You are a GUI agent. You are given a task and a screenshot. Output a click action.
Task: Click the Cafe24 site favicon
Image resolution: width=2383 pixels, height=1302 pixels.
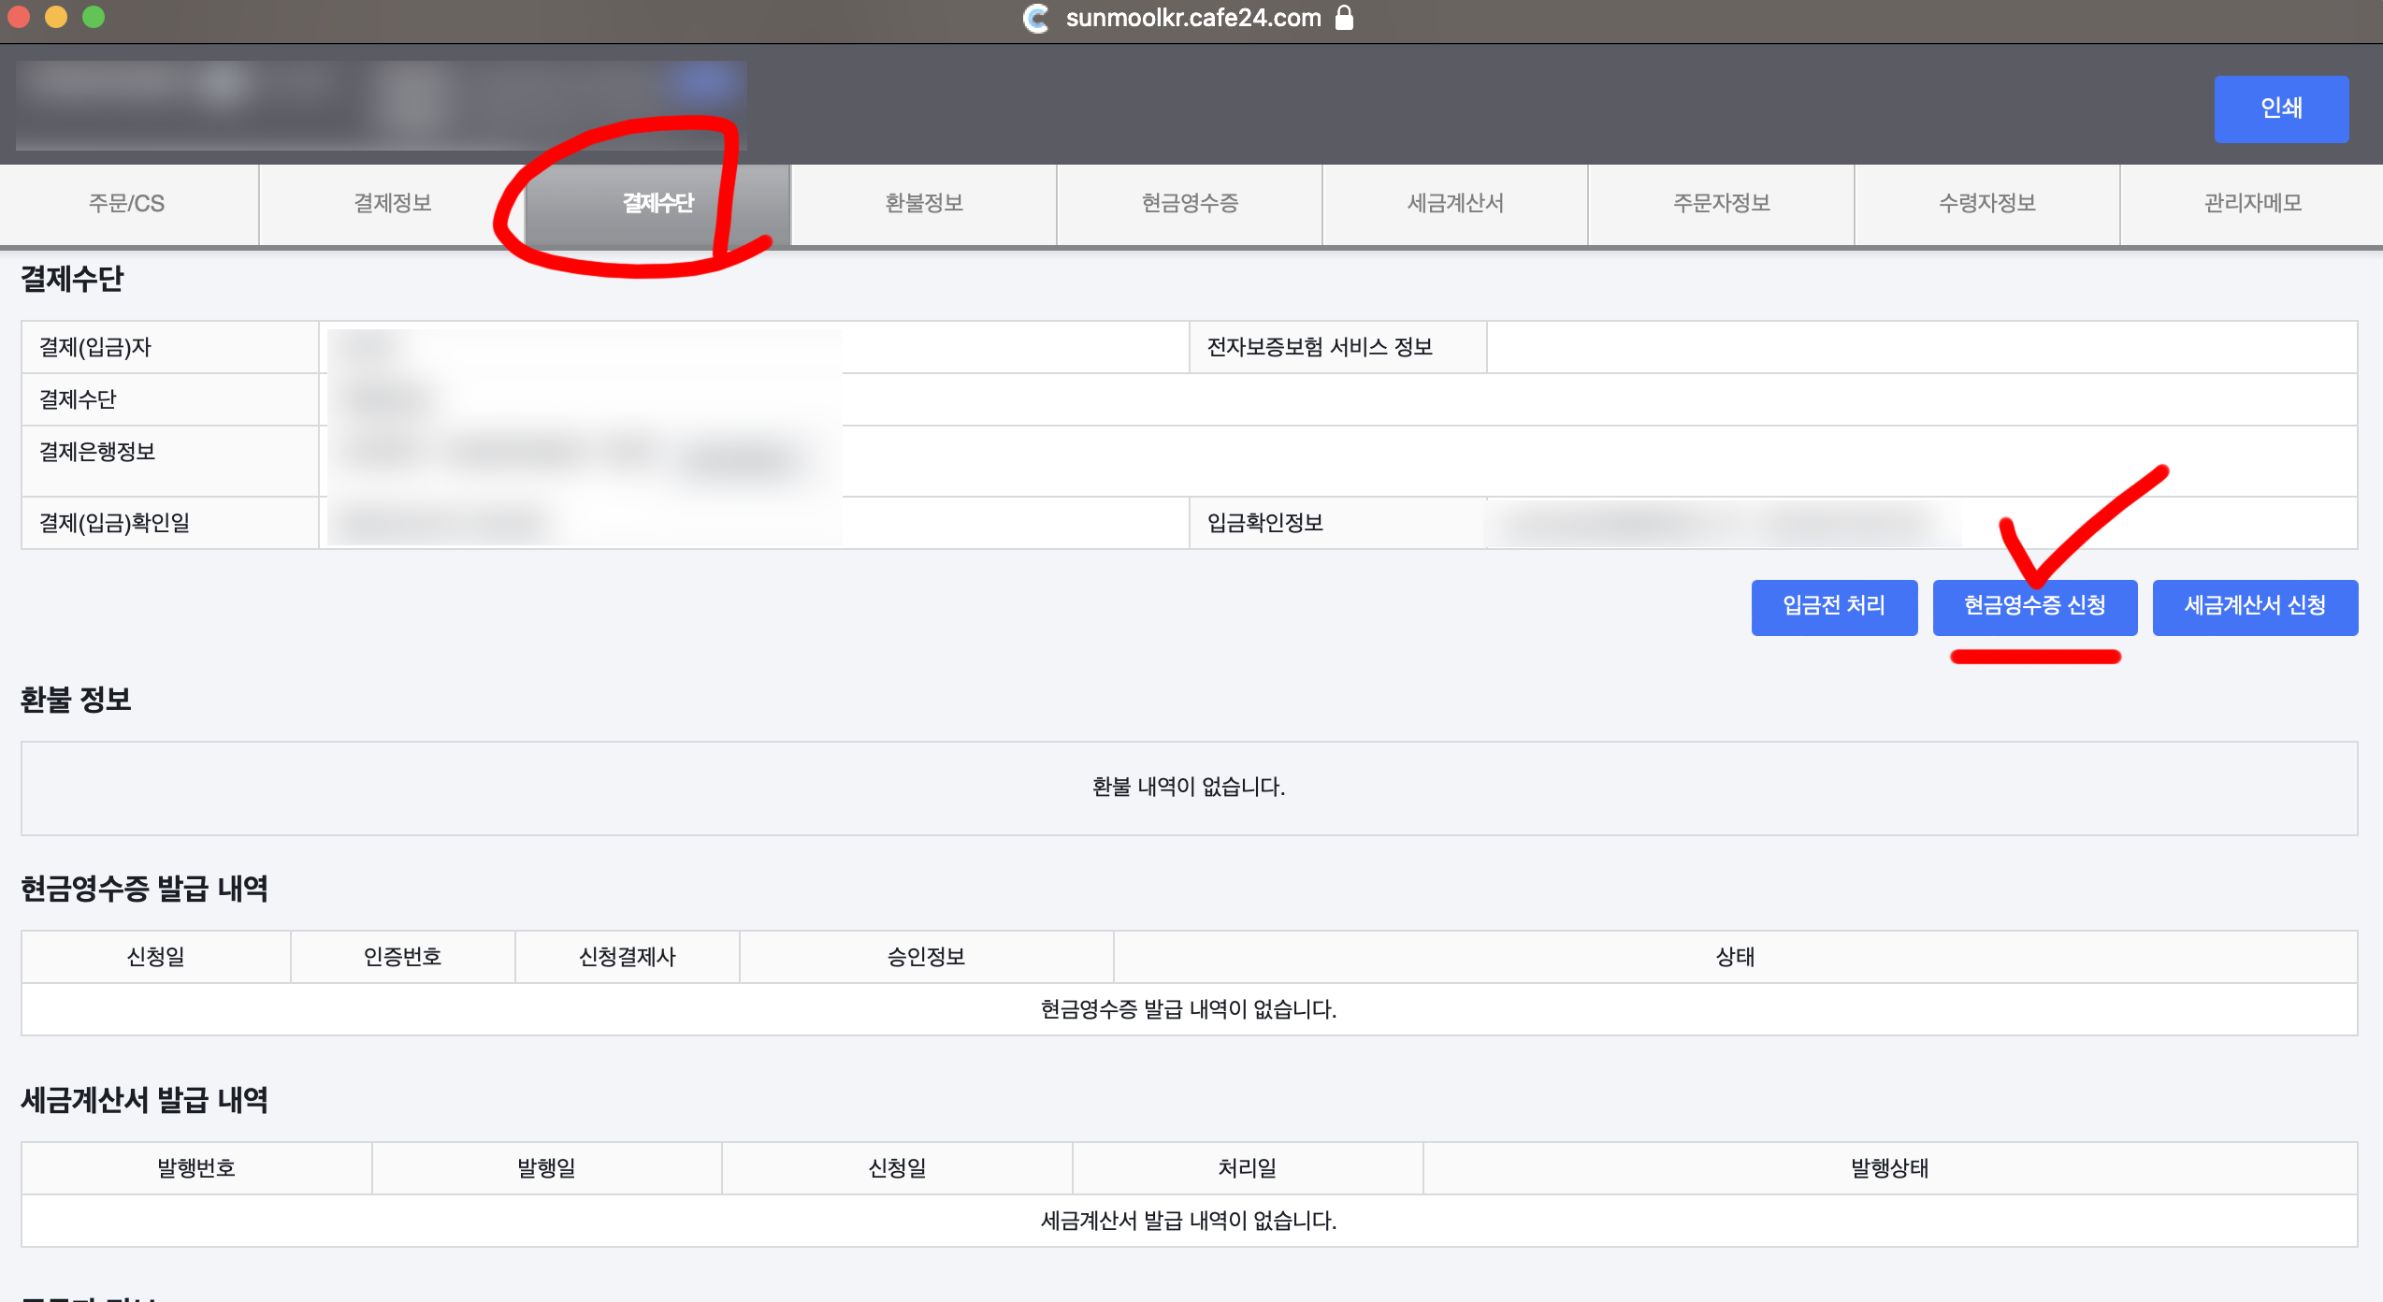(1036, 18)
